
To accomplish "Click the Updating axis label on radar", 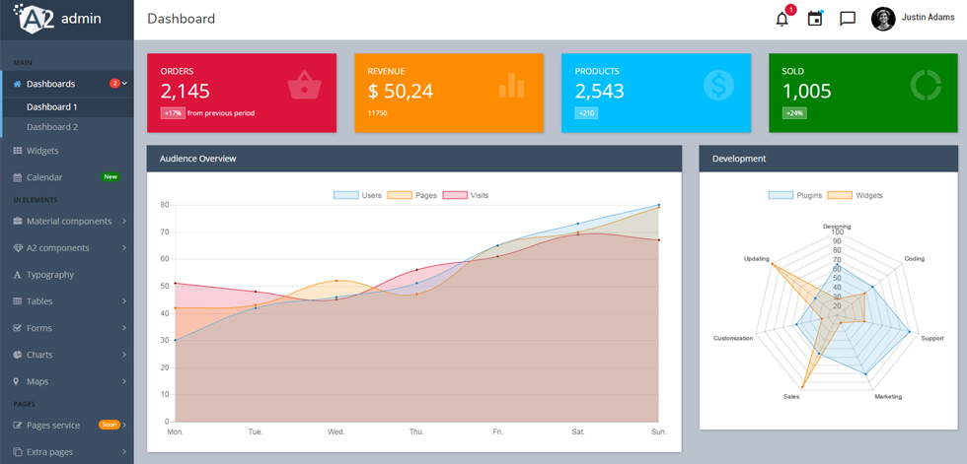I will tap(757, 258).
